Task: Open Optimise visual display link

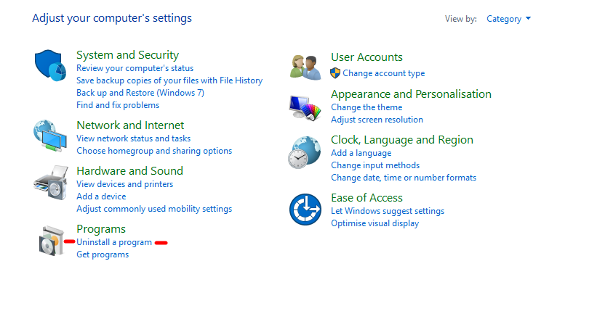Action: point(375,223)
